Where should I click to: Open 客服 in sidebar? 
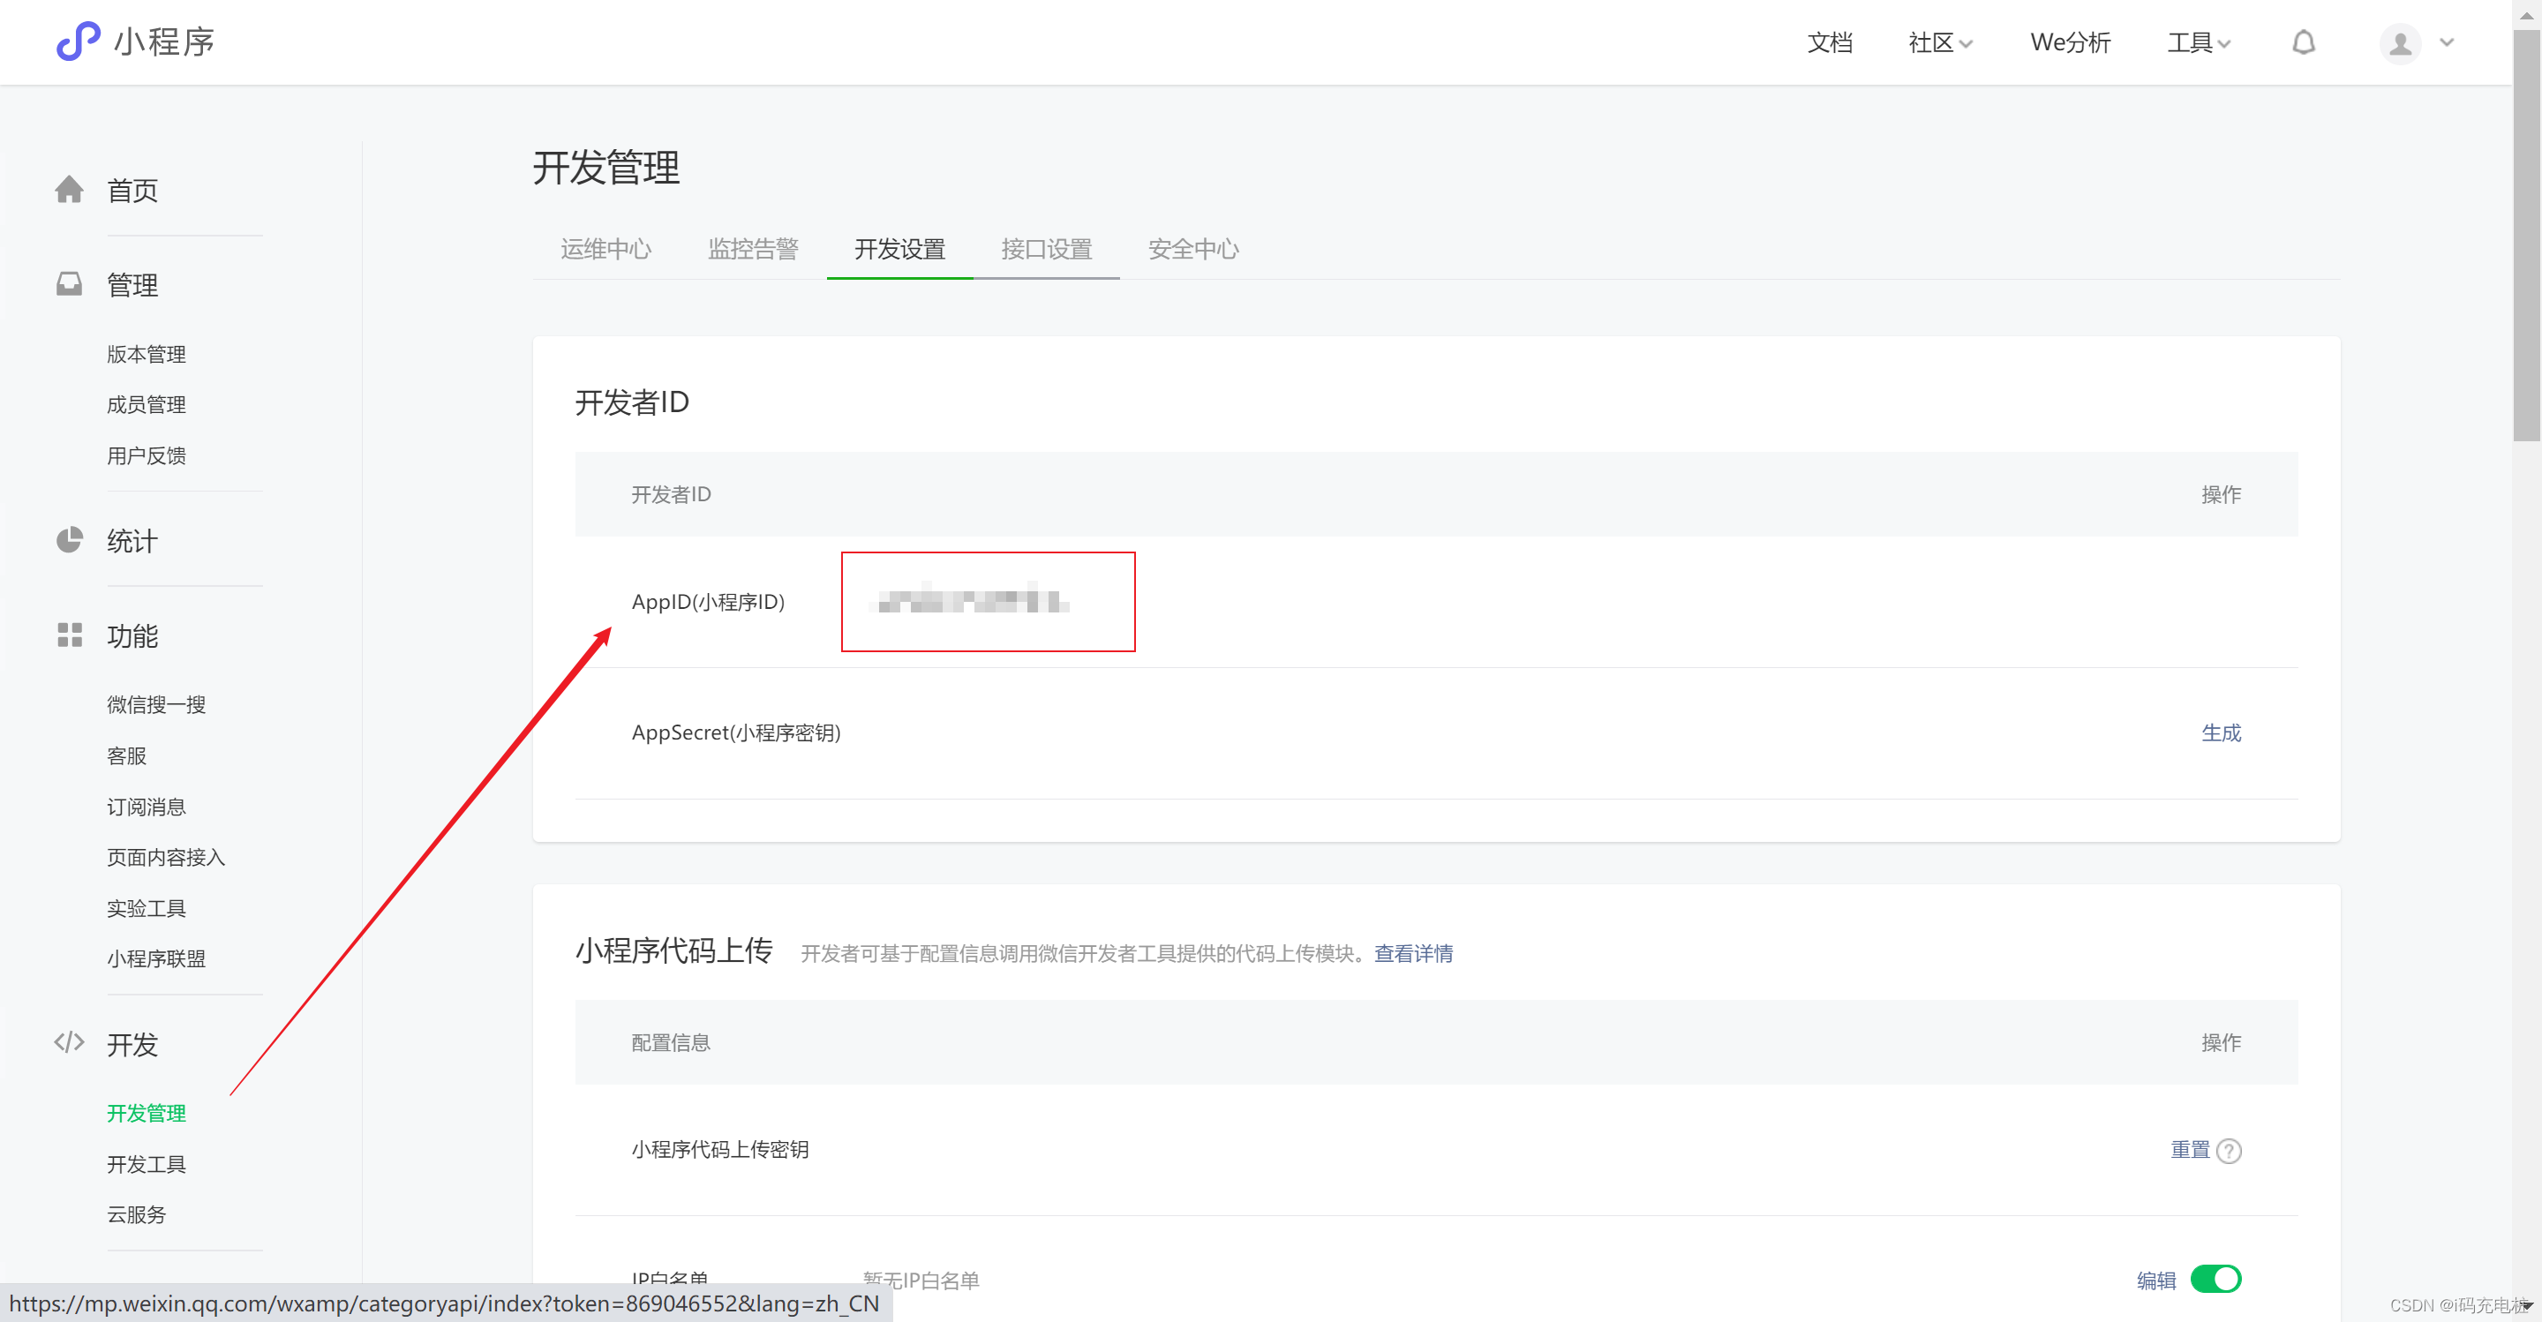[x=126, y=755]
